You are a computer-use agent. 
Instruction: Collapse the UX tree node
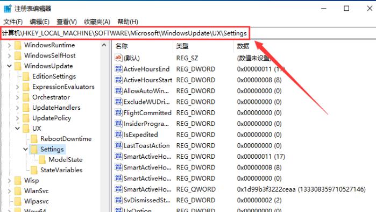pyautogui.click(x=17, y=128)
